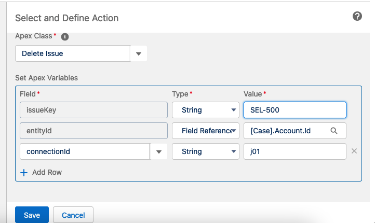Open the Type dropdown for connectionId
The image size is (375, 223).
tap(205, 151)
